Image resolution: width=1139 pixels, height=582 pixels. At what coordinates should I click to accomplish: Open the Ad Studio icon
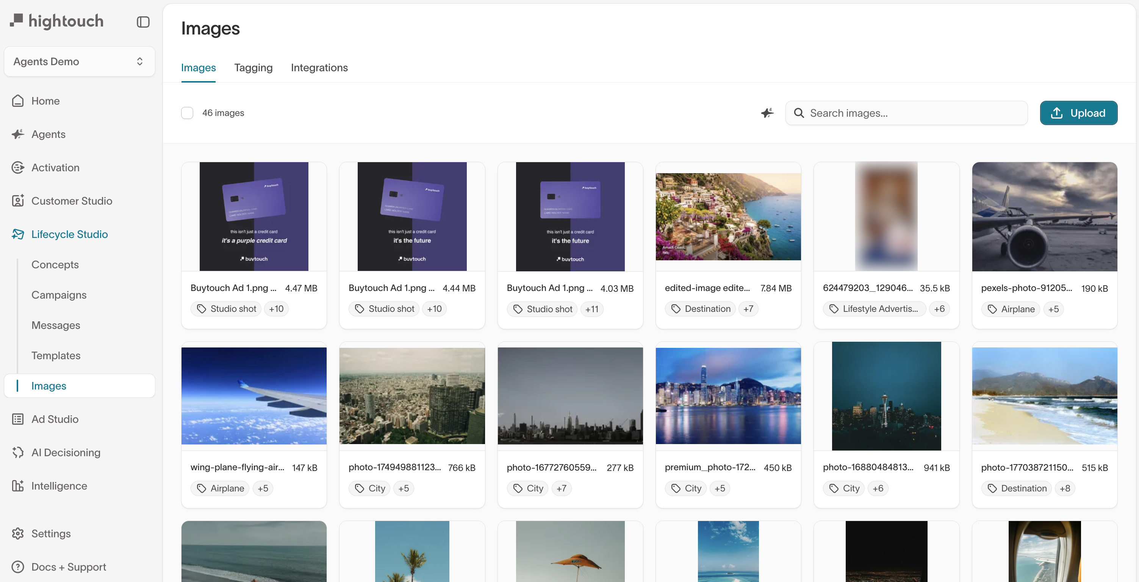click(x=18, y=419)
